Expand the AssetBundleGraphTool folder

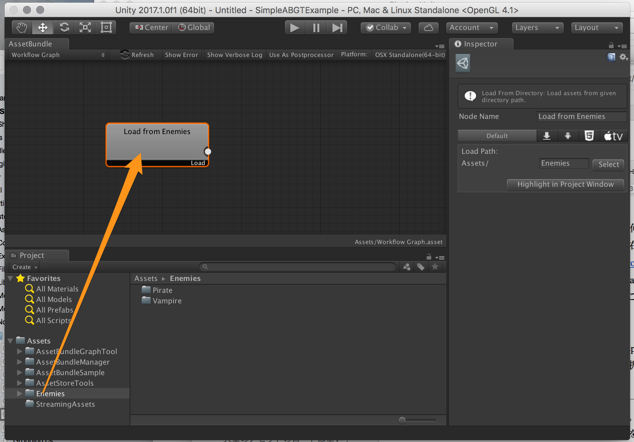pos(19,351)
